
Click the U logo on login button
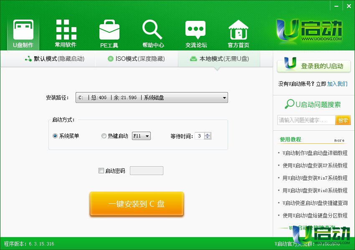[290, 63]
